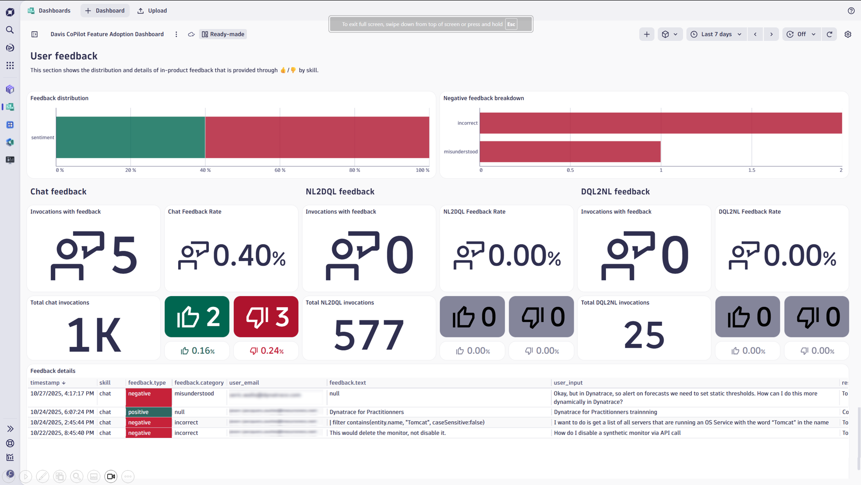Open dashboard settings via the gear icon
Screen dimensions: 861x485
pyautogui.click(x=848, y=34)
